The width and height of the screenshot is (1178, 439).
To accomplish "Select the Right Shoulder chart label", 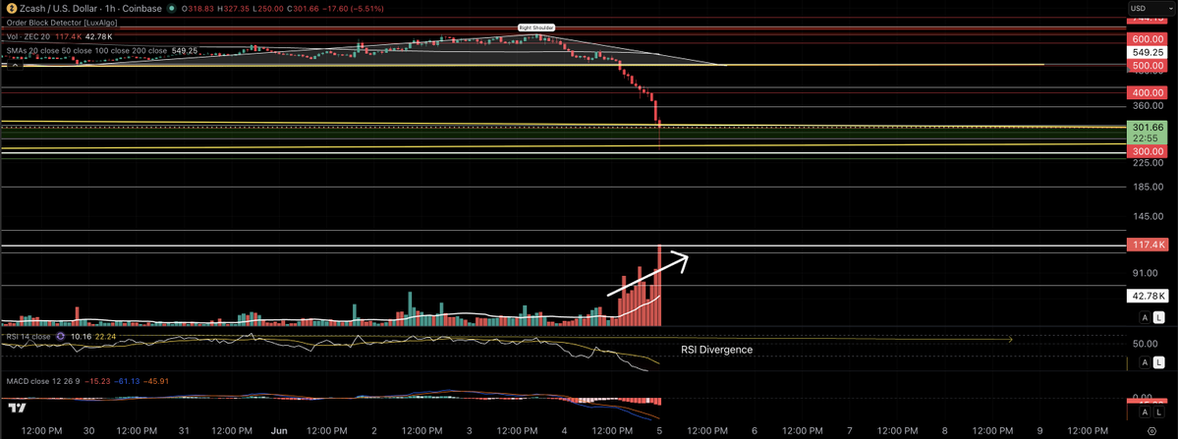I will click(x=536, y=27).
